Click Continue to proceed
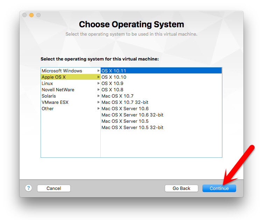 (219, 188)
